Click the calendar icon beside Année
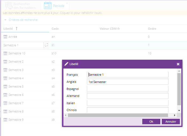Image resolution: width=187 pixels, height=136 pixels. point(5,37)
